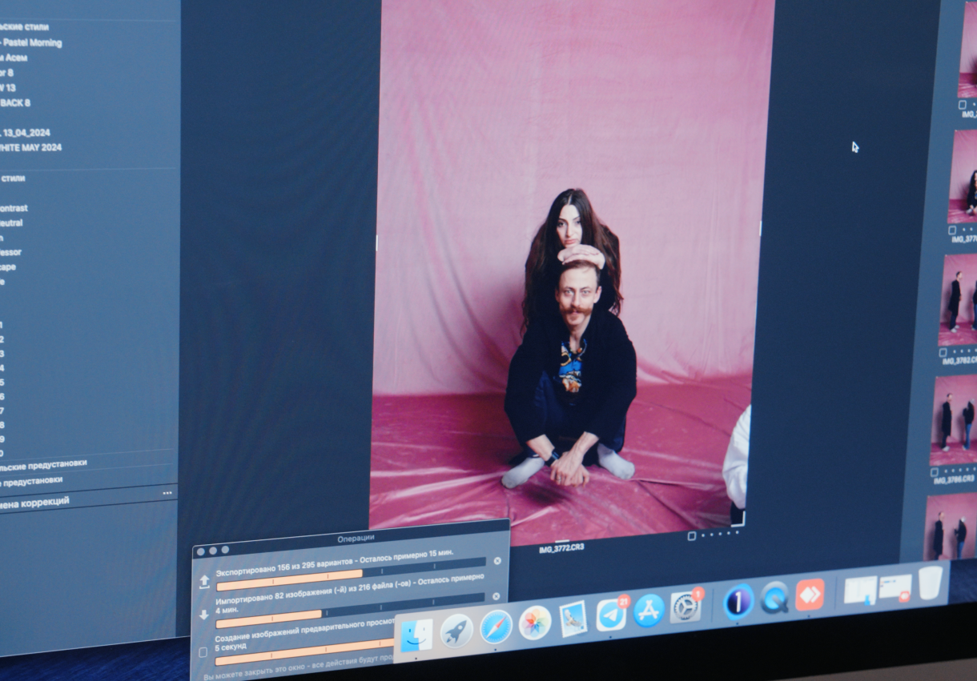Click the import arrow icon in Operations
The width and height of the screenshot is (977, 681).
click(203, 615)
